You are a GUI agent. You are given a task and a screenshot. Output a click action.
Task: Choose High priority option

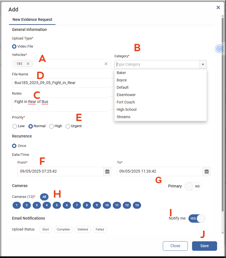51,126
